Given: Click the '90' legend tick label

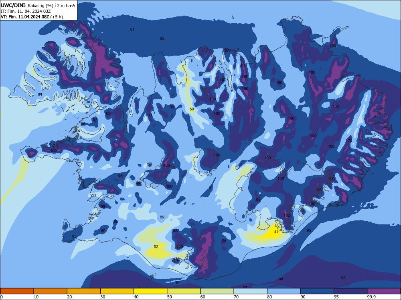Looking at the screenshot, I should tap(303, 297).
